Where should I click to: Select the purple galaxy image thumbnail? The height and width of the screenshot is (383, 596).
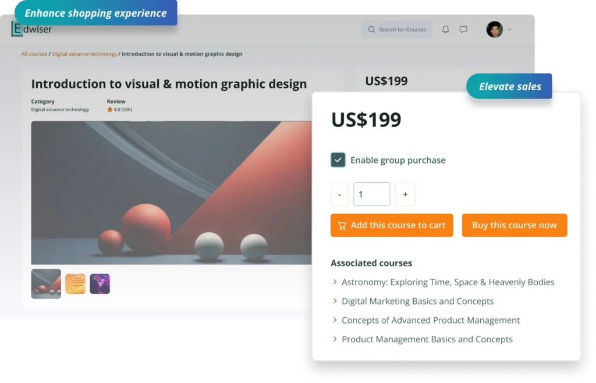coord(100,283)
